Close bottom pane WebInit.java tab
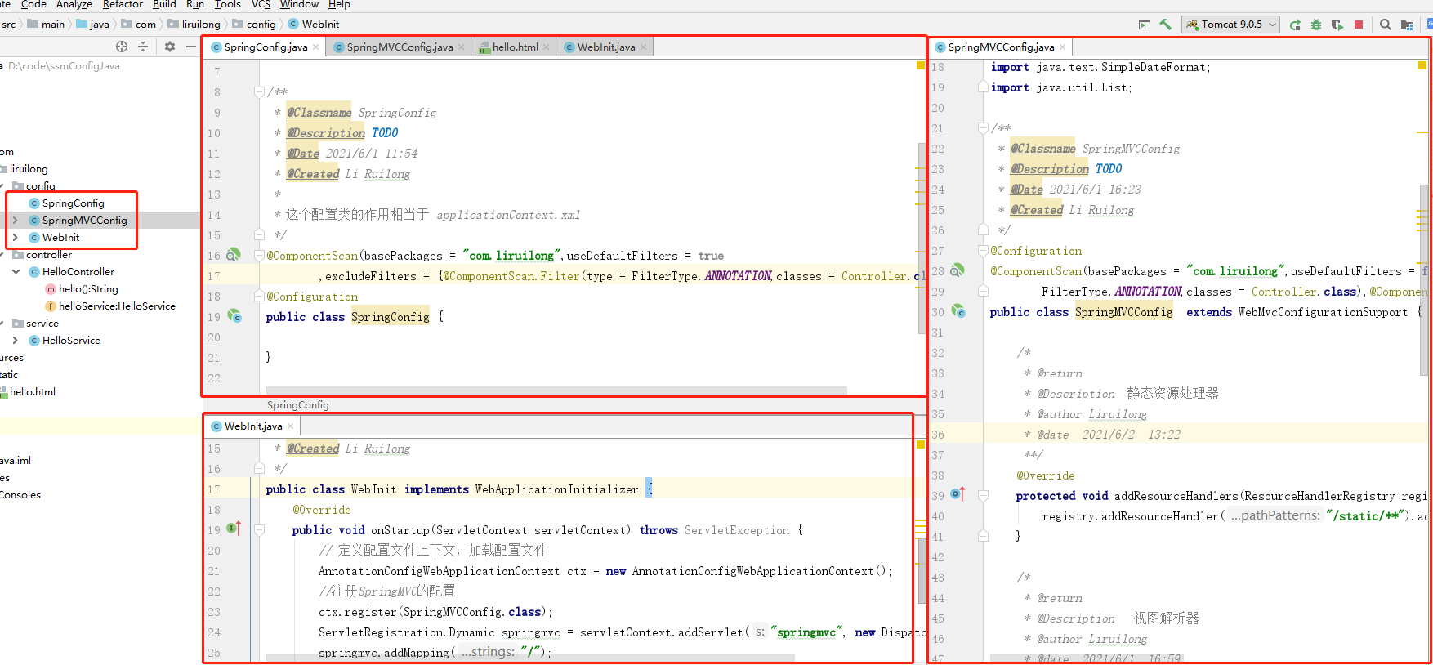The height and width of the screenshot is (665, 1433). 290,426
